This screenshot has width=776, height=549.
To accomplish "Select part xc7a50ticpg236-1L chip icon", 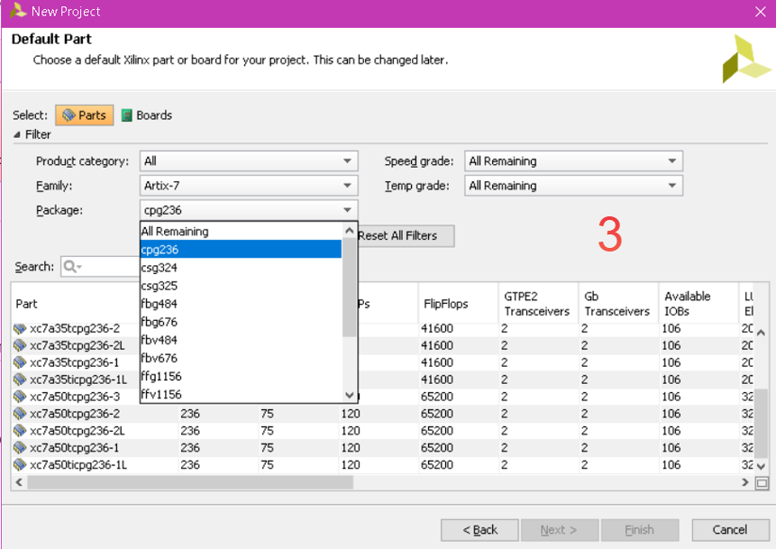I will coord(20,465).
